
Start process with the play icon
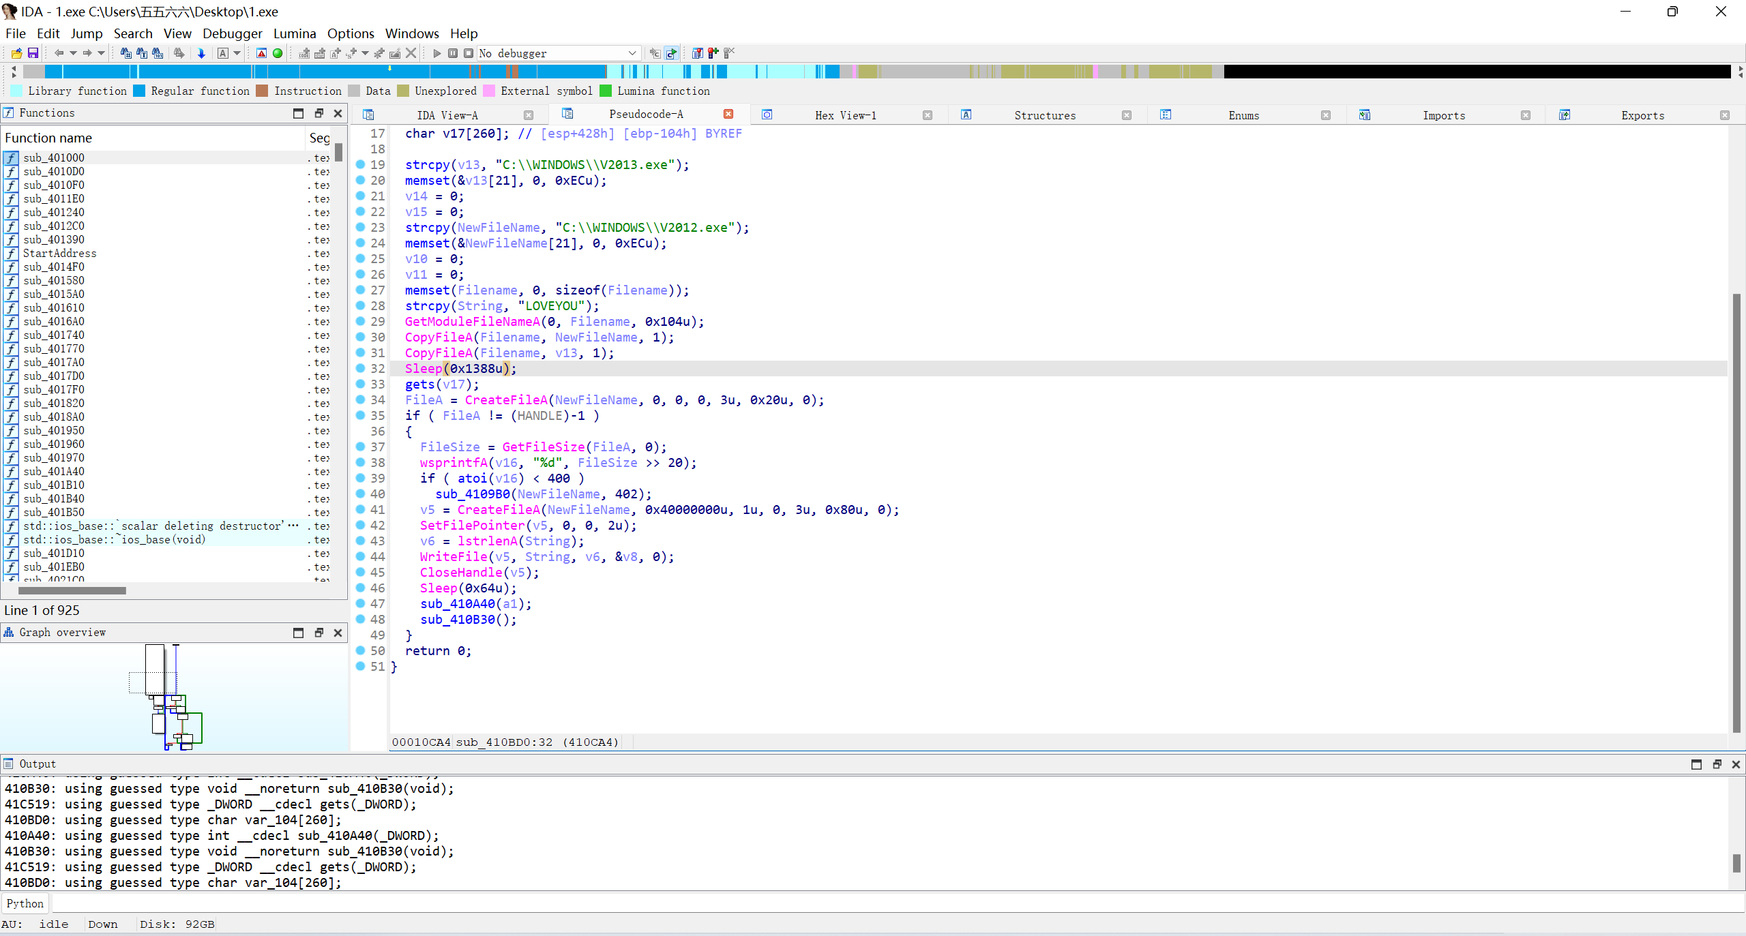[436, 53]
